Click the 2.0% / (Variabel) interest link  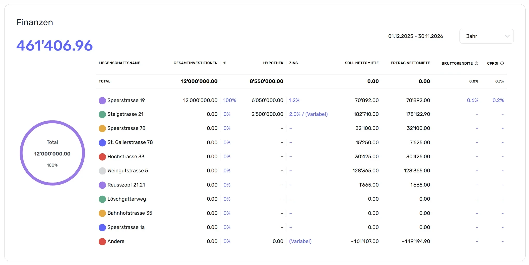coord(308,114)
